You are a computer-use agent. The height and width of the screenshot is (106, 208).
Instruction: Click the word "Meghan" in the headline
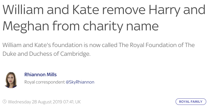(26, 26)
